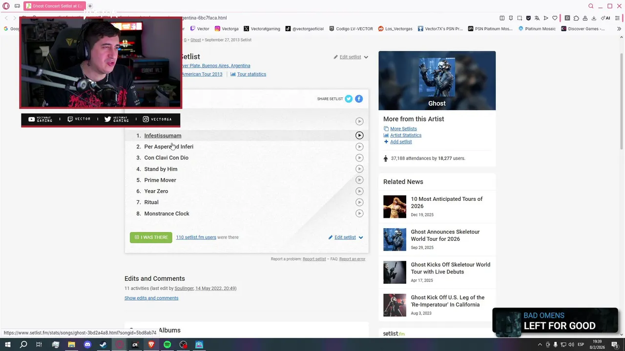Open the Ritual song
This screenshot has width=625, height=351.
tap(151, 202)
